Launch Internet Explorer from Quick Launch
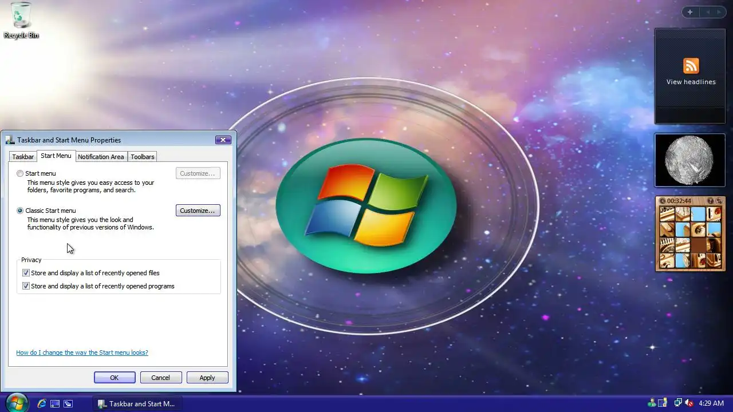This screenshot has height=412, width=733. click(42, 403)
